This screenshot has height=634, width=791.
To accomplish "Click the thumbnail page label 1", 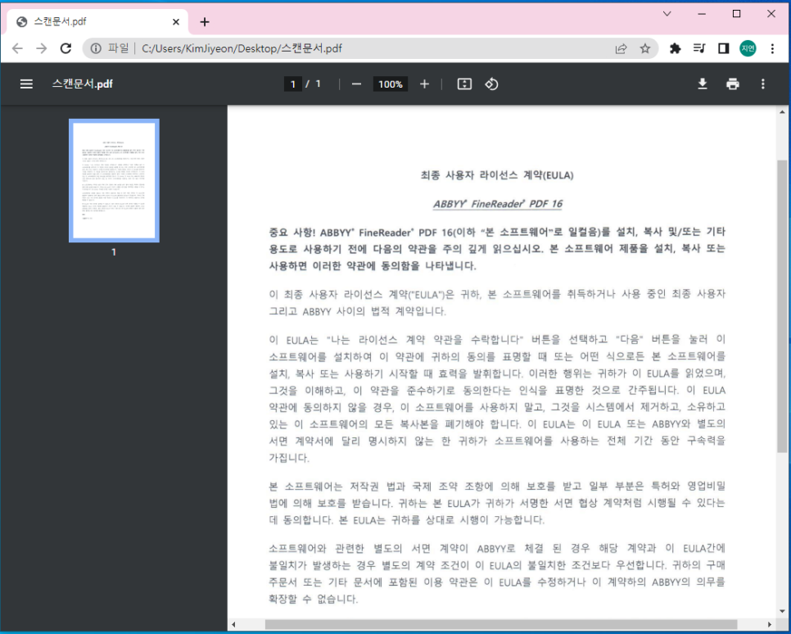I will (114, 252).
